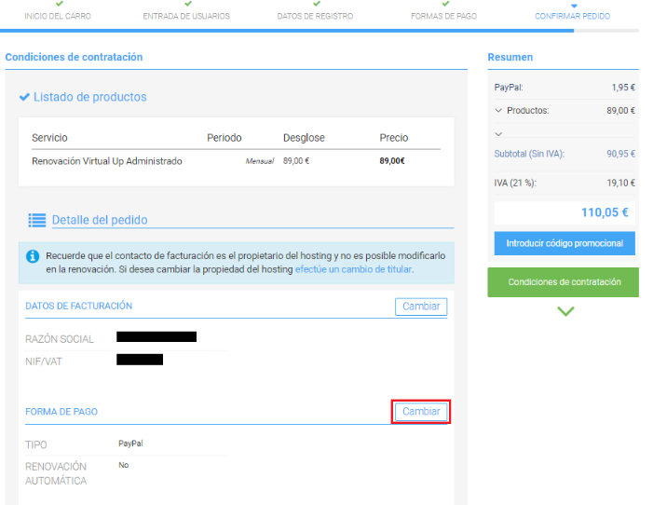
Task: Click Subtotal (Sin IVA) label
Action: point(529,154)
